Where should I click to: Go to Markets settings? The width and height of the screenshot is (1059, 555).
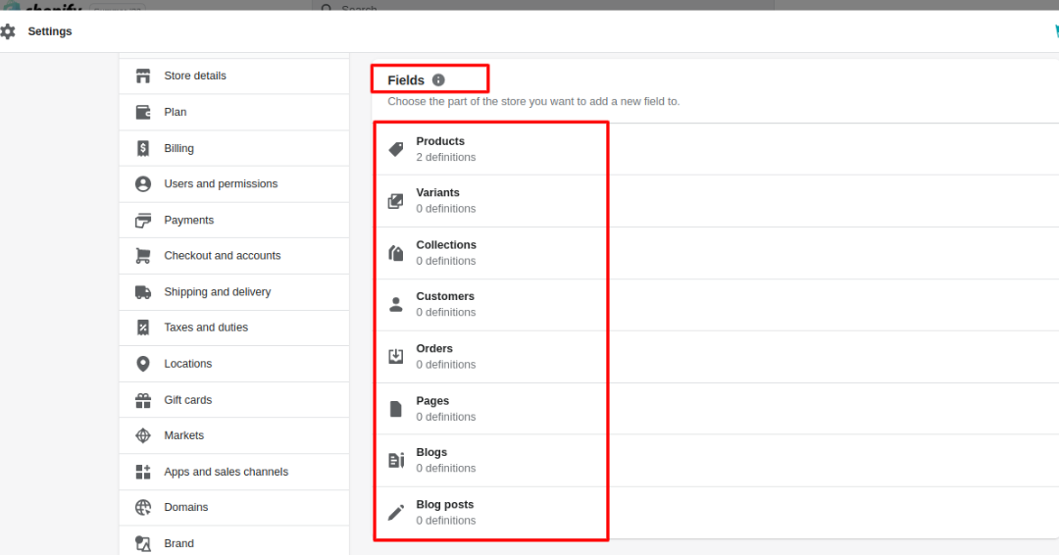[234, 435]
